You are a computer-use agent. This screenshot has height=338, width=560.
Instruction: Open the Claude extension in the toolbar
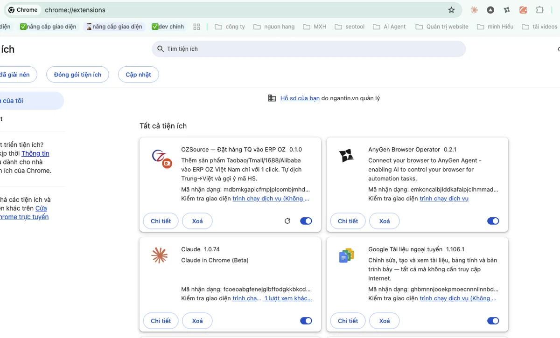[474, 10]
